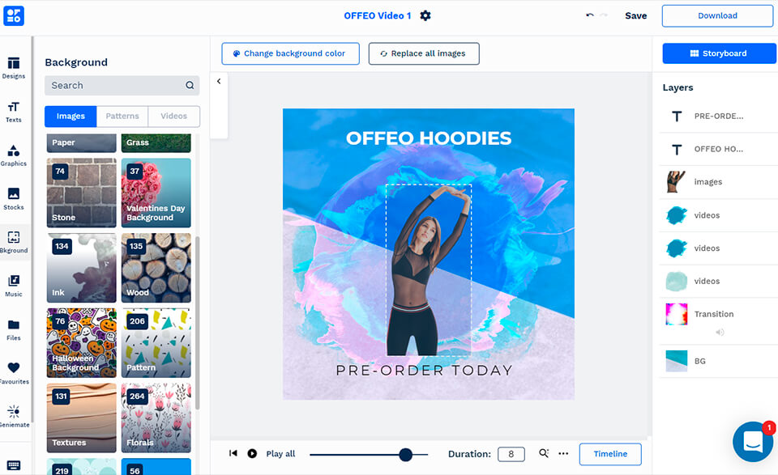Click the Download button
This screenshot has height=475, width=778.
click(717, 16)
